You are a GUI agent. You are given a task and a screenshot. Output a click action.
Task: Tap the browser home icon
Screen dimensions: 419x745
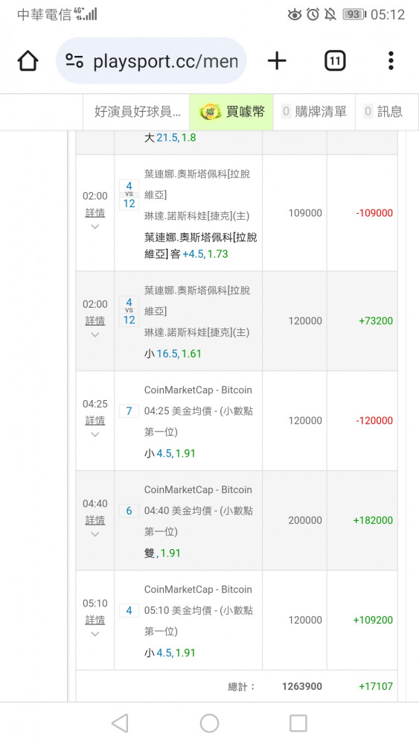[x=28, y=61]
